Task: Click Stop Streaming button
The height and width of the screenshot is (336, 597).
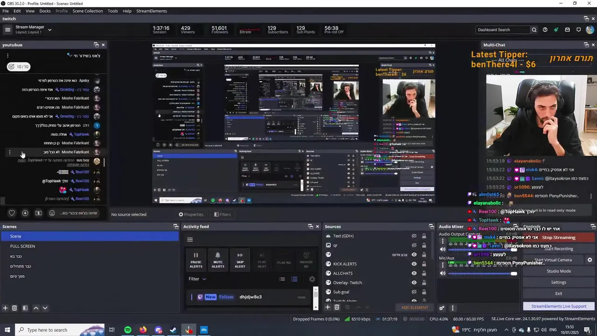Action: coord(558,238)
